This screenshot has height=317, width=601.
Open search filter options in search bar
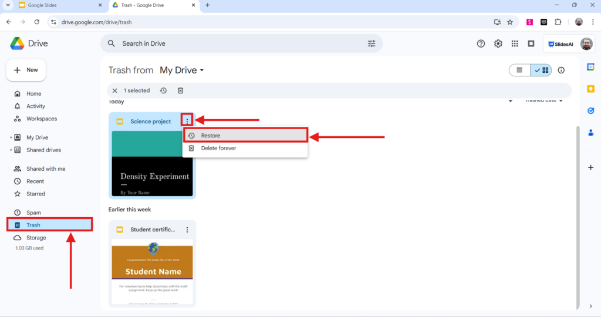click(372, 43)
